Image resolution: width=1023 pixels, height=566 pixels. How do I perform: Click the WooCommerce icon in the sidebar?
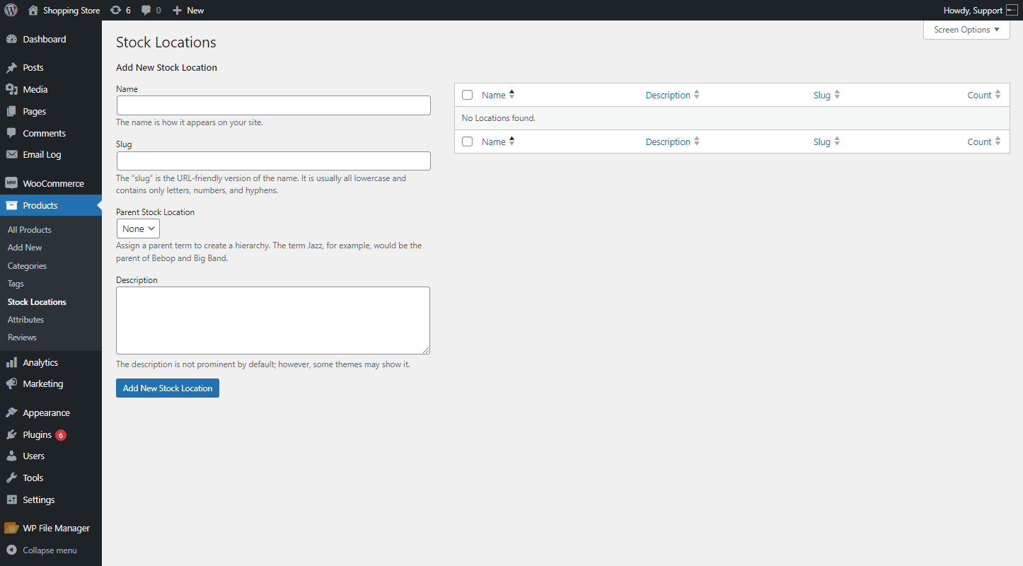click(x=11, y=183)
